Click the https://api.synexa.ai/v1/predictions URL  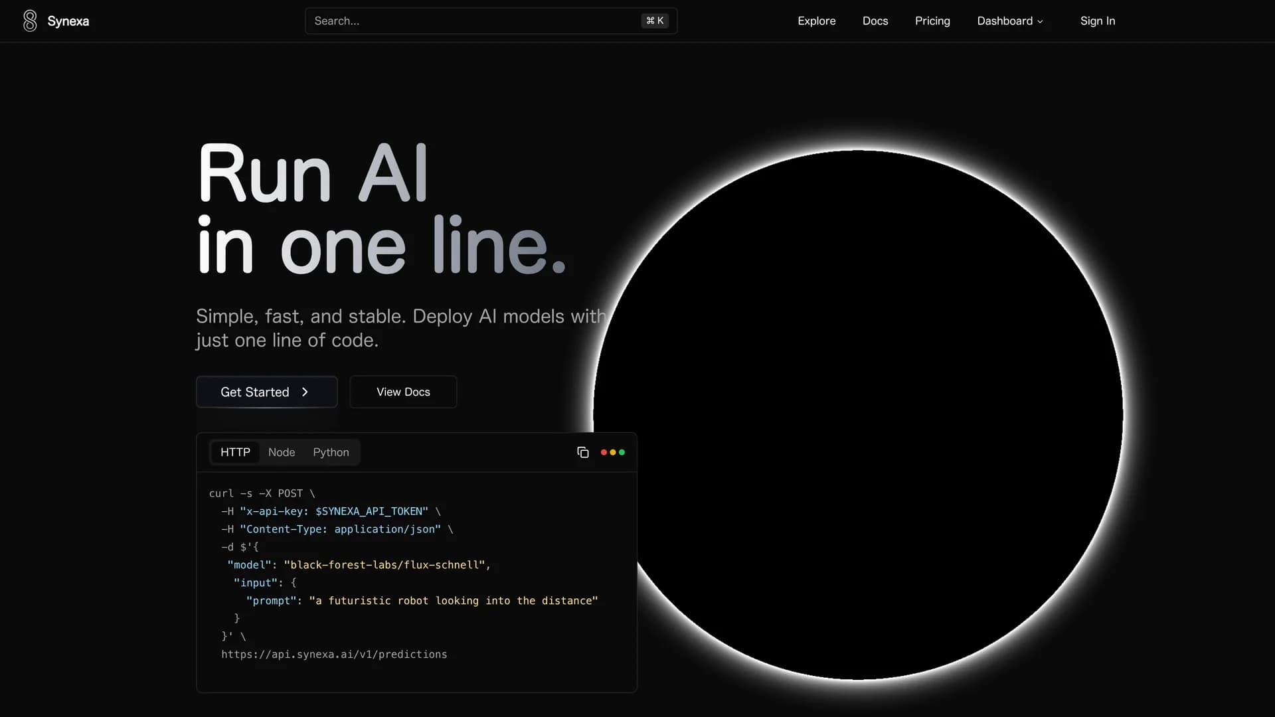click(334, 655)
